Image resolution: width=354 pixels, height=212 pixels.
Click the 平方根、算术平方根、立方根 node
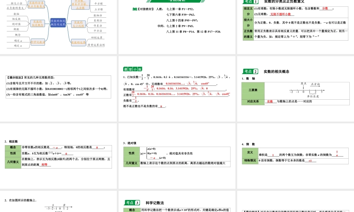tap(80, 5)
